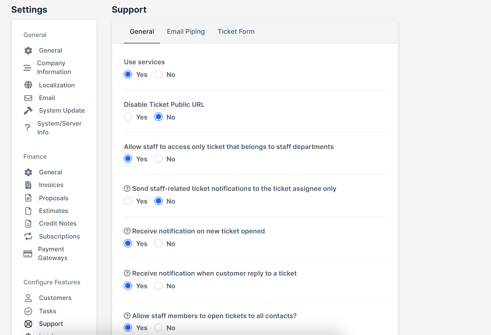The image size is (491, 335).
Task: Select No for staff open tickets to all contacts
Action: click(158, 328)
